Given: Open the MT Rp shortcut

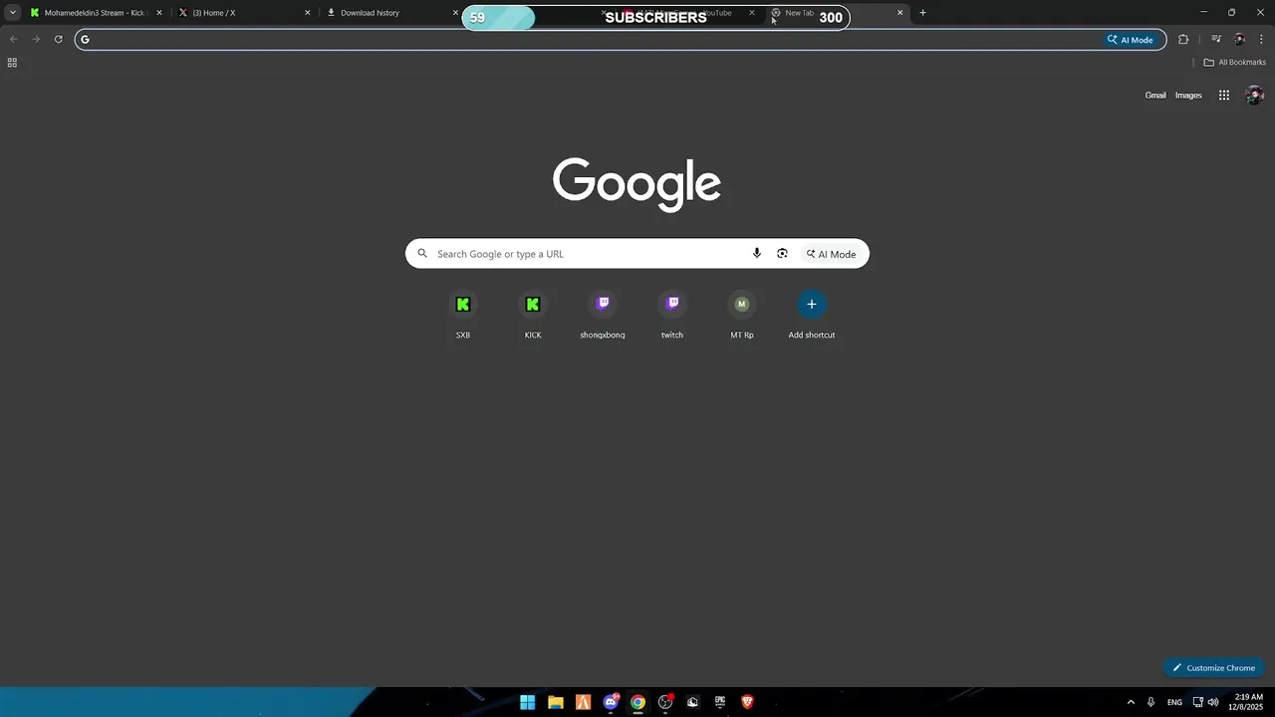Looking at the screenshot, I should click(742, 315).
